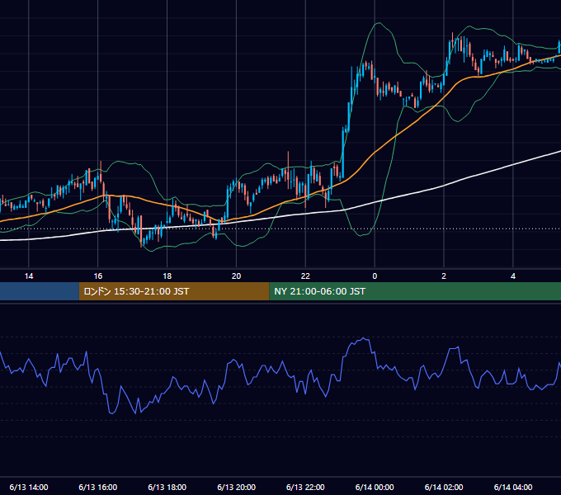Select the 6/14 00:00 date label
Viewport: 561px width, 495px height.
(x=375, y=487)
